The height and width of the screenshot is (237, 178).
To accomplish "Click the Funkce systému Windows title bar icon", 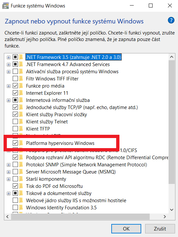I will [6, 6].
